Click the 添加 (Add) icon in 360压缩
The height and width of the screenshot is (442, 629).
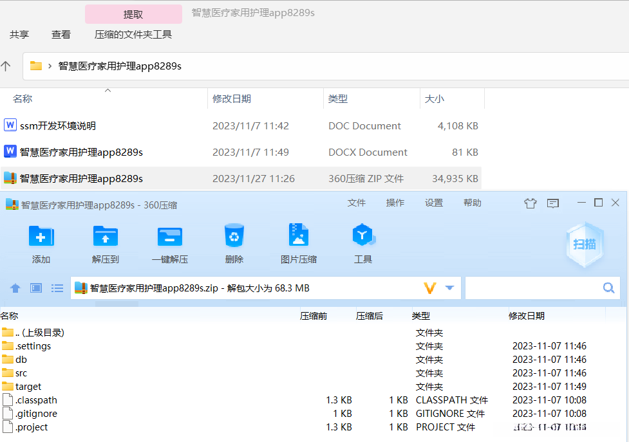click(x=41, y=235)
